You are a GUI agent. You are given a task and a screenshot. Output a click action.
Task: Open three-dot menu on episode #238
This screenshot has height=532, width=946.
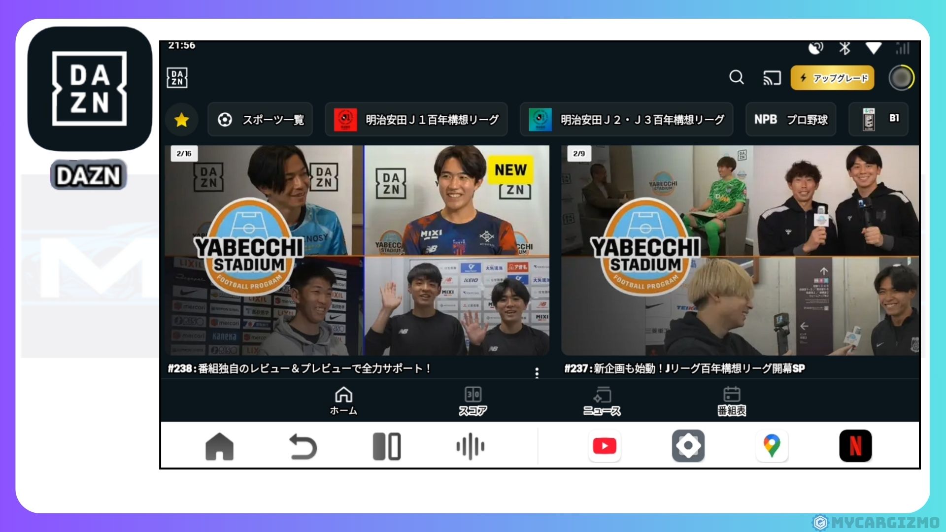point(537,373)
